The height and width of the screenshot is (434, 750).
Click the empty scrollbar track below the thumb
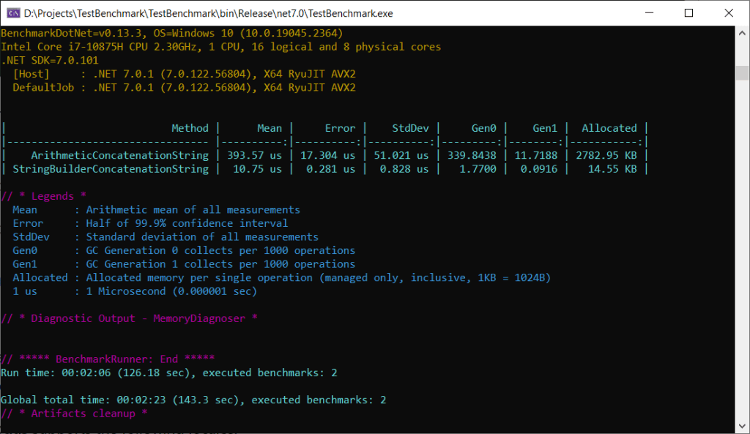pos(742,256)
